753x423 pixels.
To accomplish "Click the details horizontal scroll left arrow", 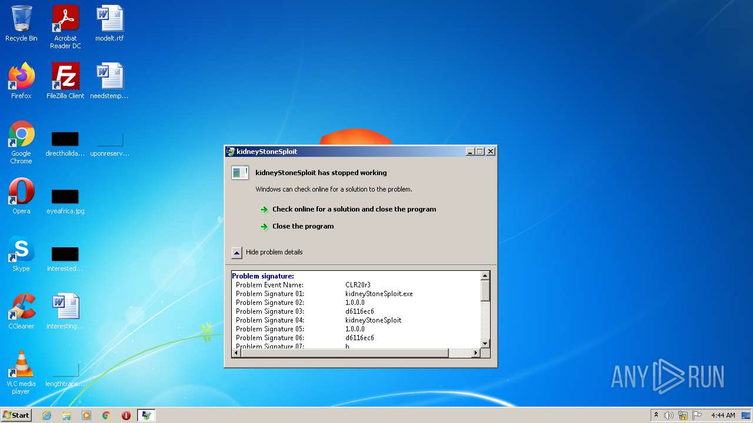I will click(236, 353).
